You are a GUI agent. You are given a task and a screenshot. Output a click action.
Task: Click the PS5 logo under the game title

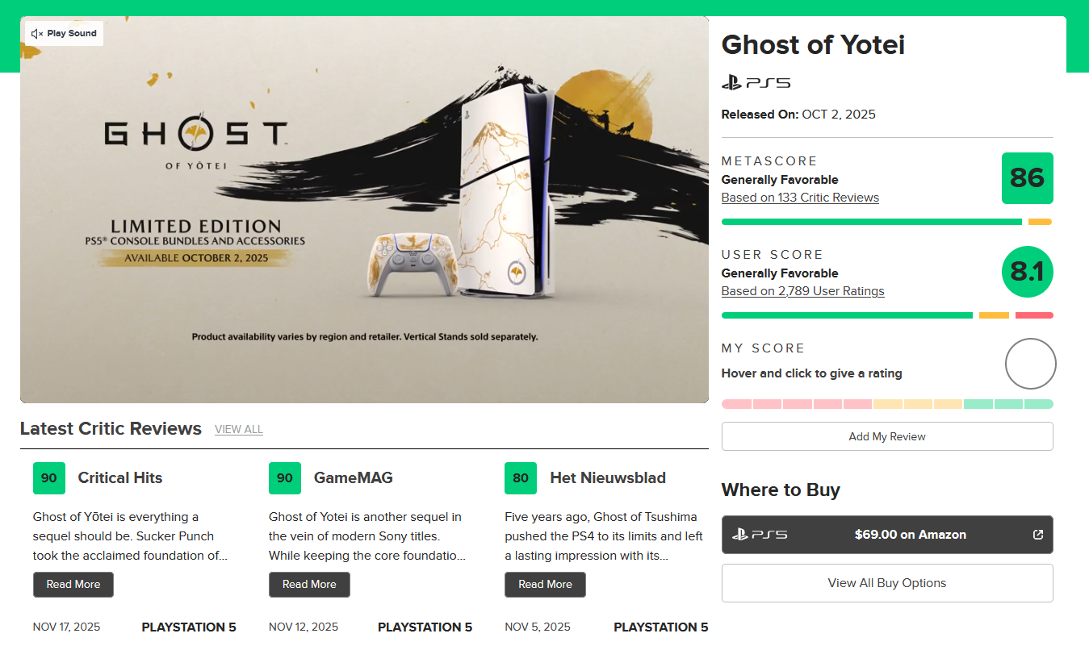[756, 82]
